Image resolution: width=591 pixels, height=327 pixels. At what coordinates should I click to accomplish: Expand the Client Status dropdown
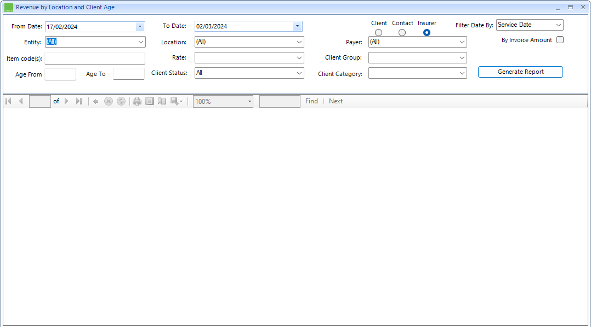[299, 73]
